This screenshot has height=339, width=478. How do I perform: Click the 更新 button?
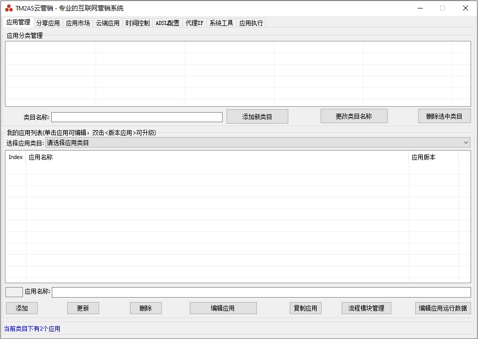coord(83,308)
